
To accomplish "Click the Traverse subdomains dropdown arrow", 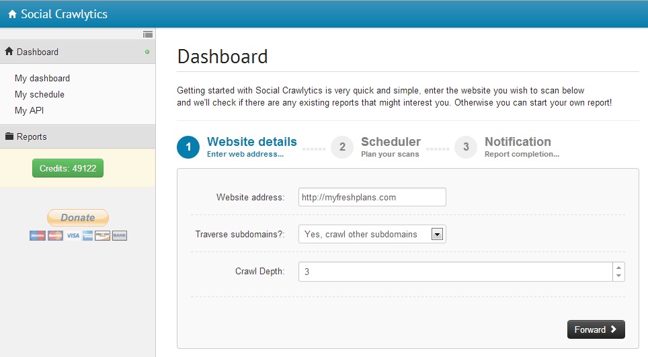I will click(437, 234).
